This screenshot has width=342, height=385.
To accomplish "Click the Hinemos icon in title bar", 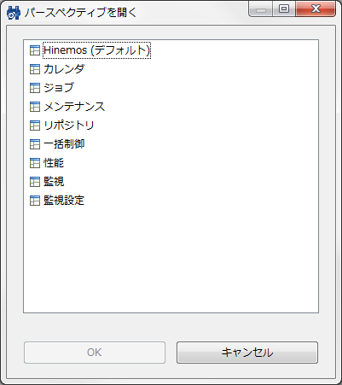I will 14,13.
